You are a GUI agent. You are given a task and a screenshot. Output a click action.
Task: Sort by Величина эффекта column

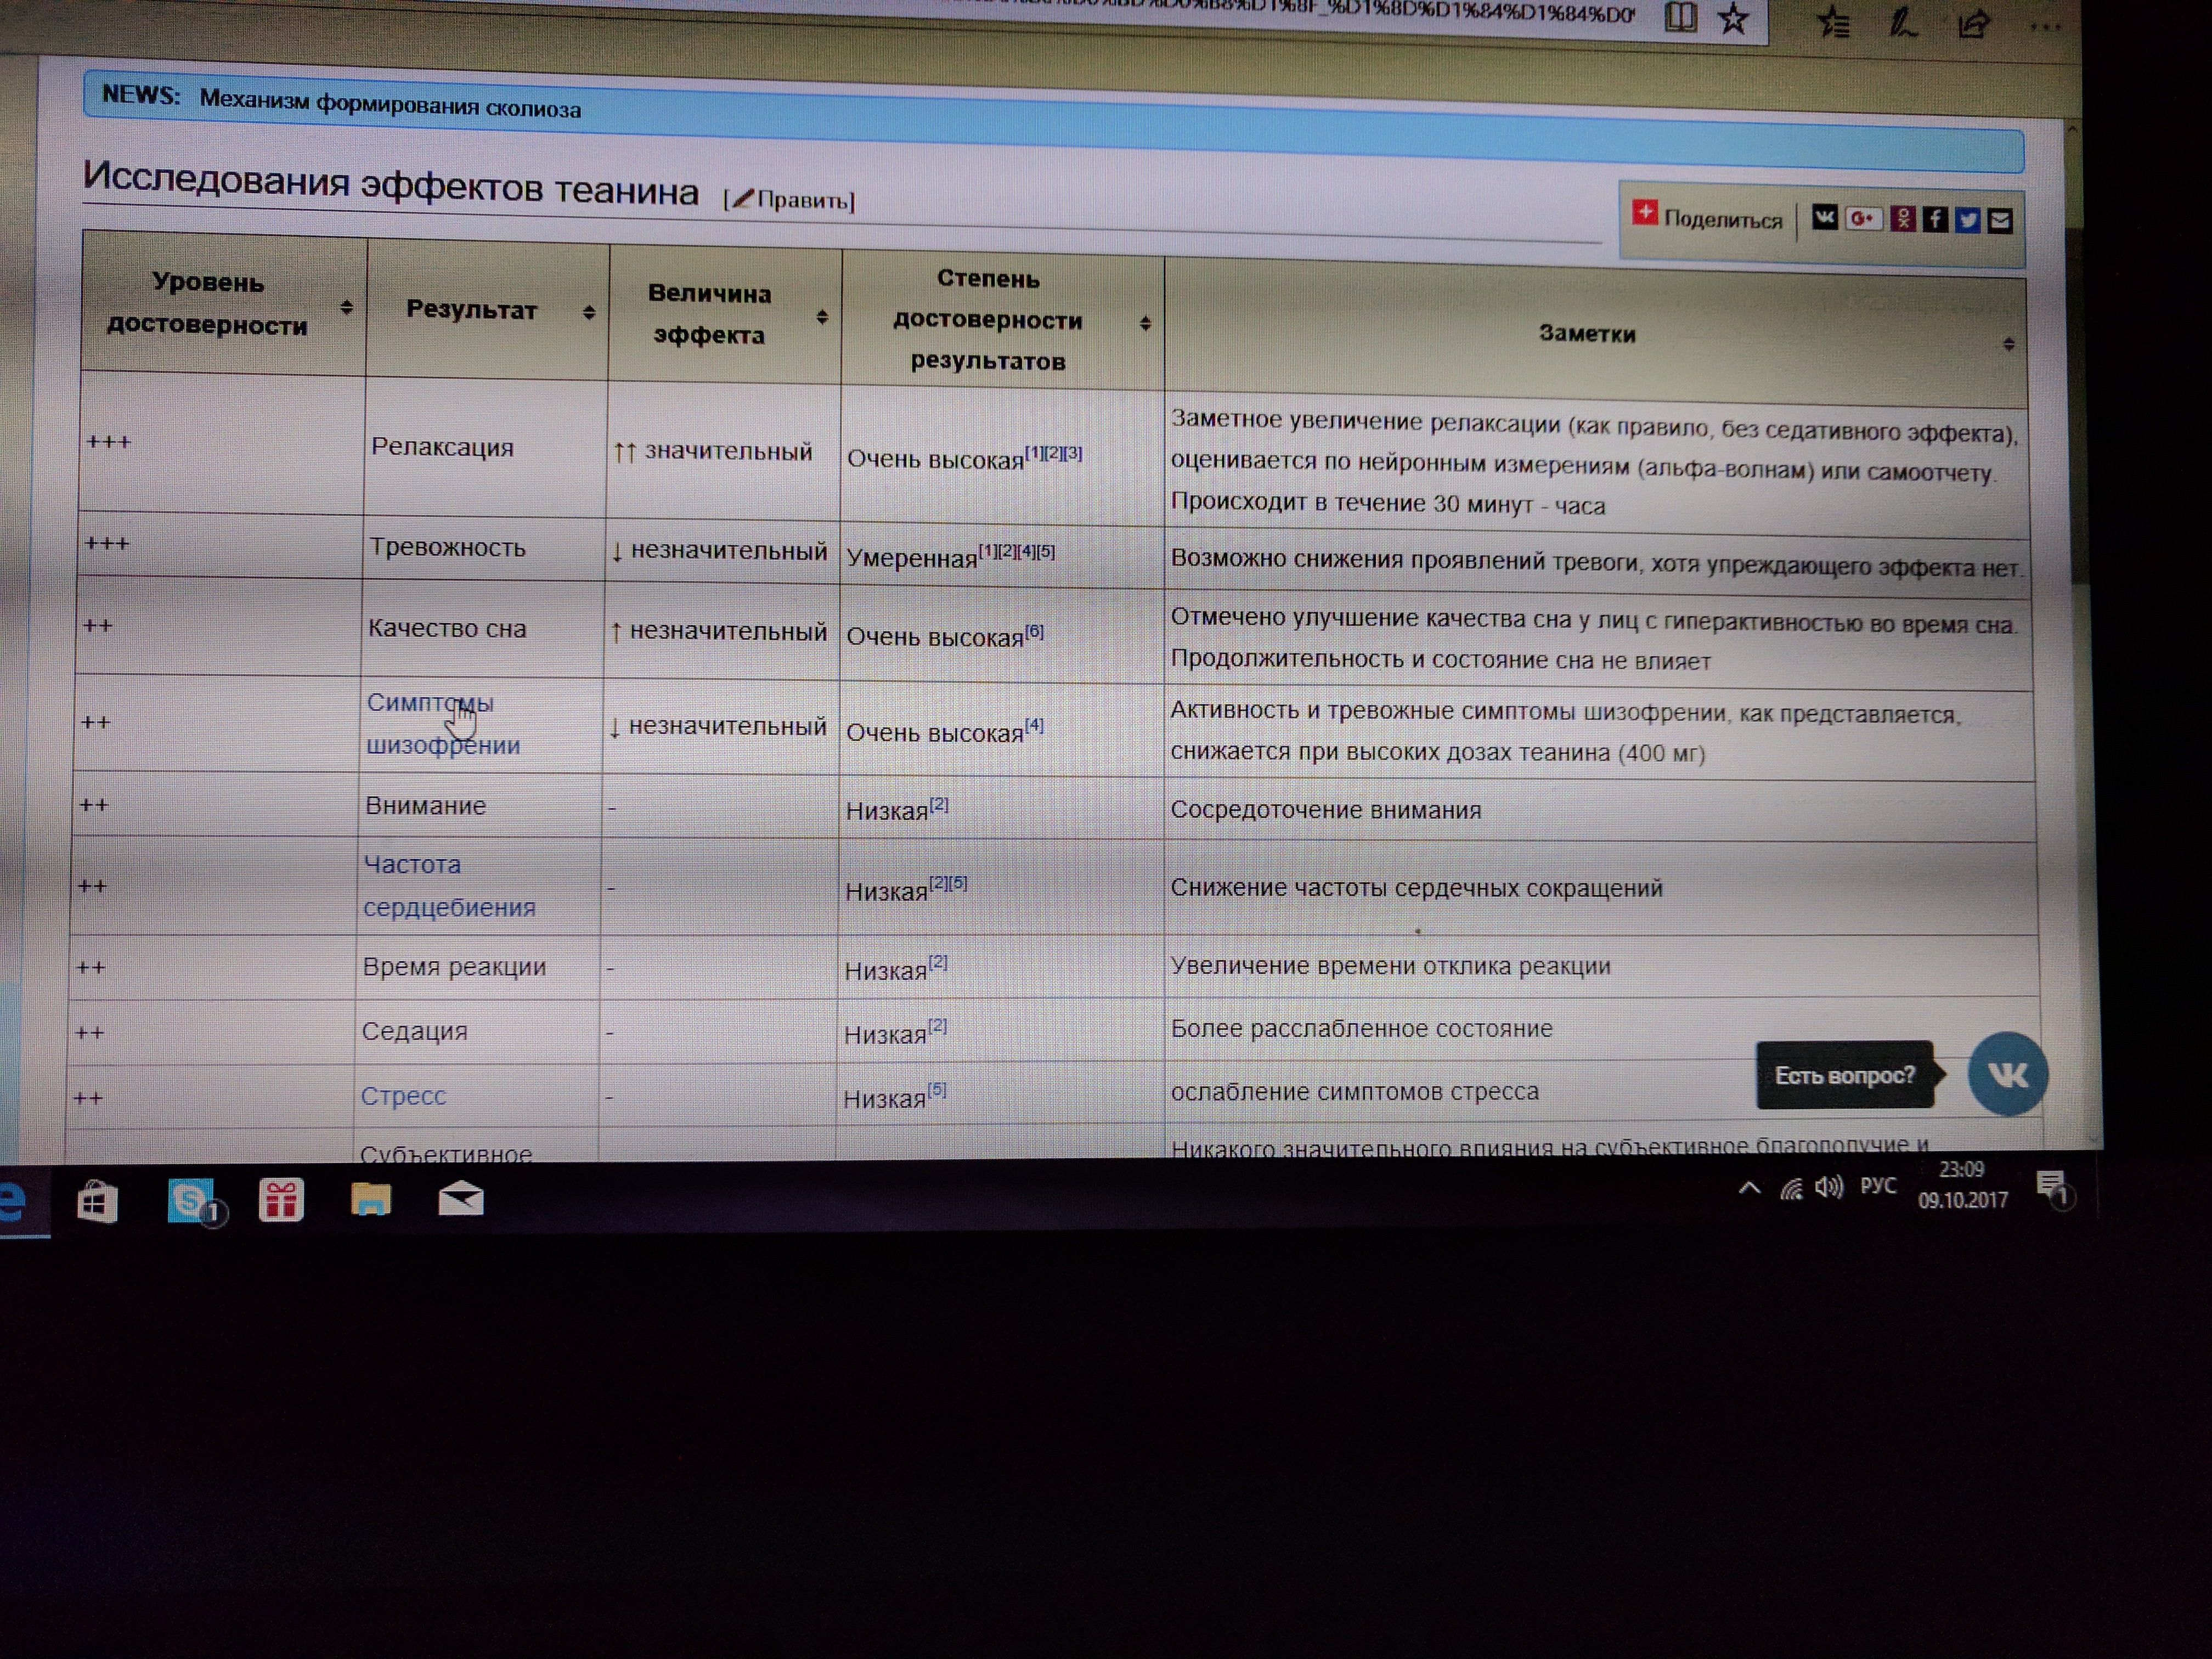click(822, 317)
